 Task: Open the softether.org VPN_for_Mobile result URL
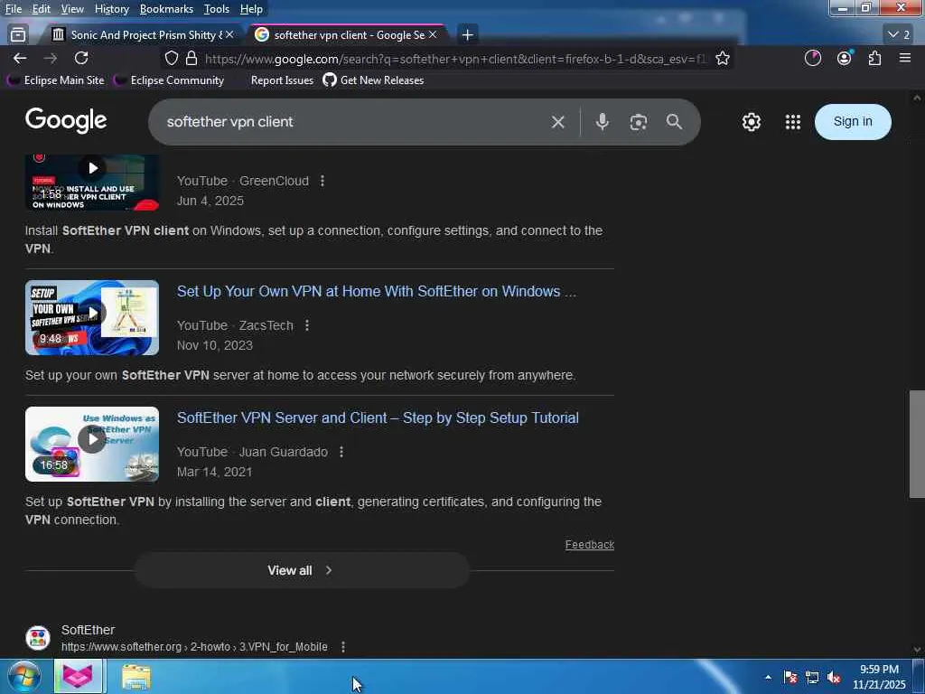(194, 647)
